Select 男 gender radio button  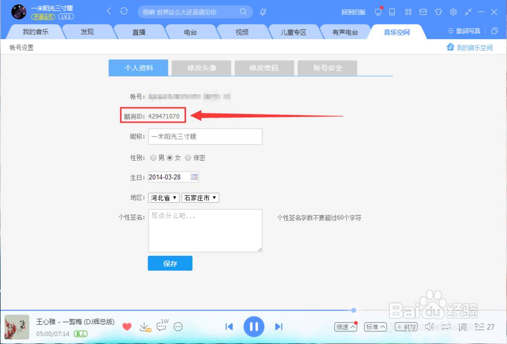[x=153, y=158]
